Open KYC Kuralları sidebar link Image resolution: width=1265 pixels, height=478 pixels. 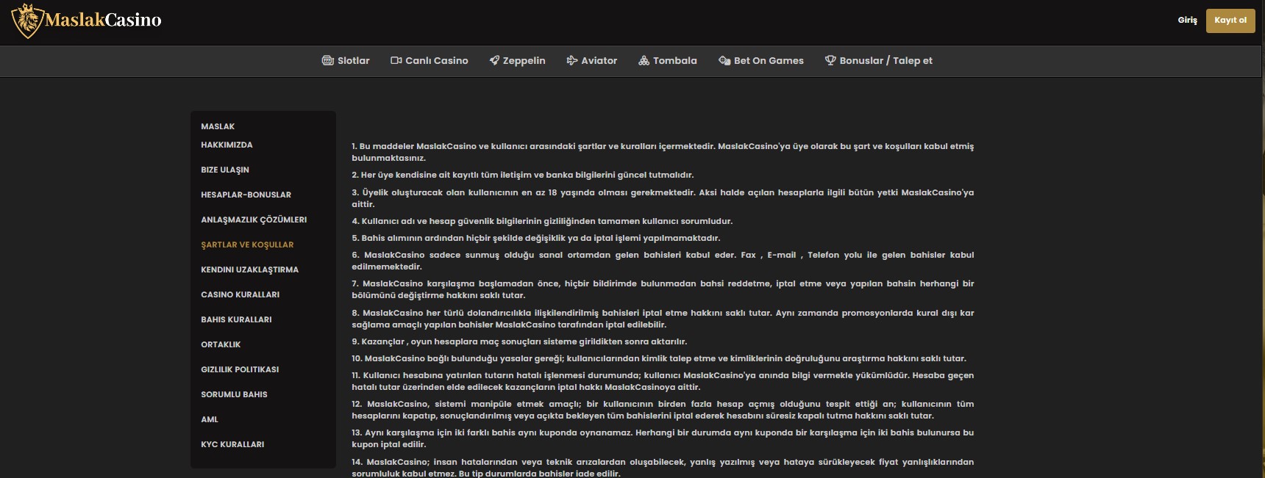(x=232, y=444)
